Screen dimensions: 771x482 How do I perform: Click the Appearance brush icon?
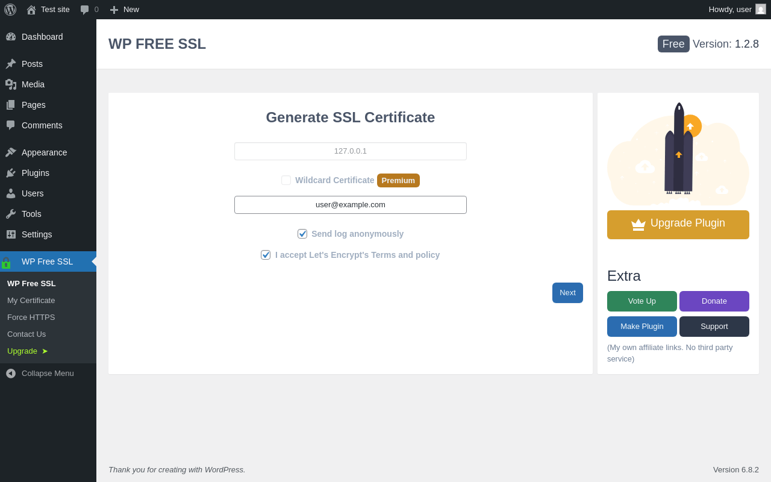coord(11,152)
